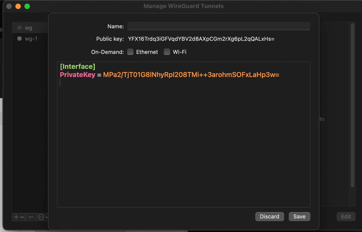Click the wg-1 tunnel status dot

(x=20, y=39)
